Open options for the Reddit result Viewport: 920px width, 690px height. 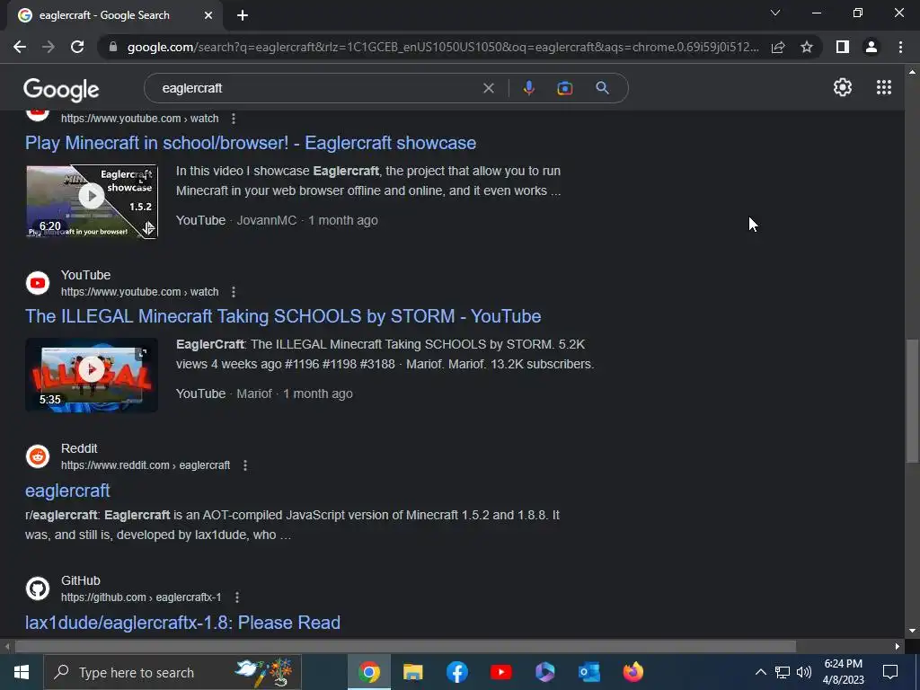point(245,465)
